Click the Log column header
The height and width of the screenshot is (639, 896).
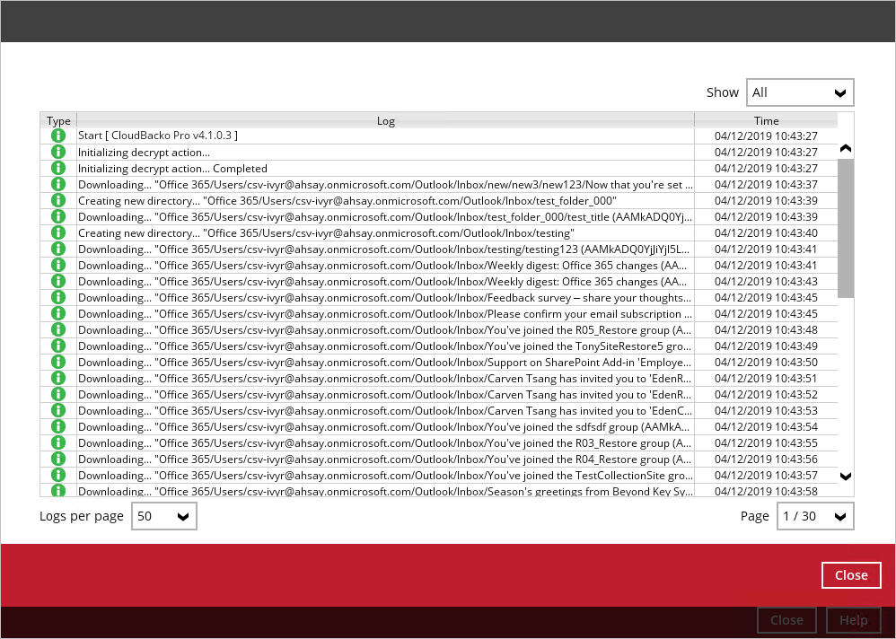coord(385,120)
